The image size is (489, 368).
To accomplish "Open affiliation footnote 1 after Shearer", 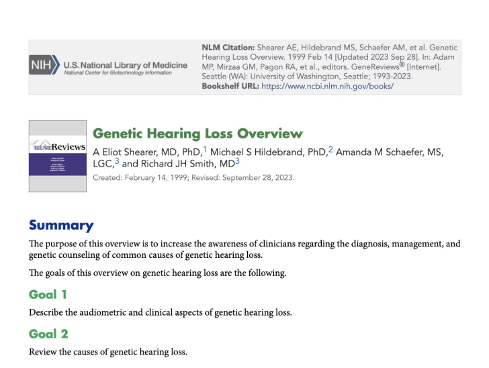I will tap(205, 150).
